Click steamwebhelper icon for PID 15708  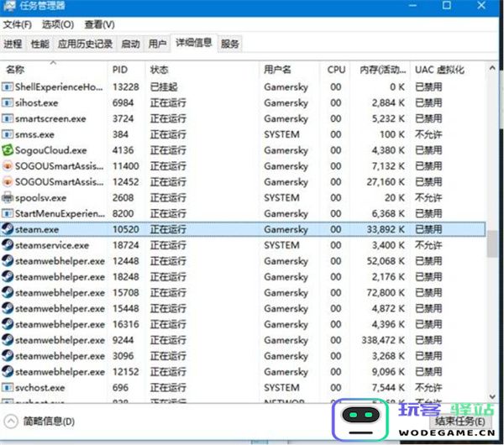click(8, 292)
